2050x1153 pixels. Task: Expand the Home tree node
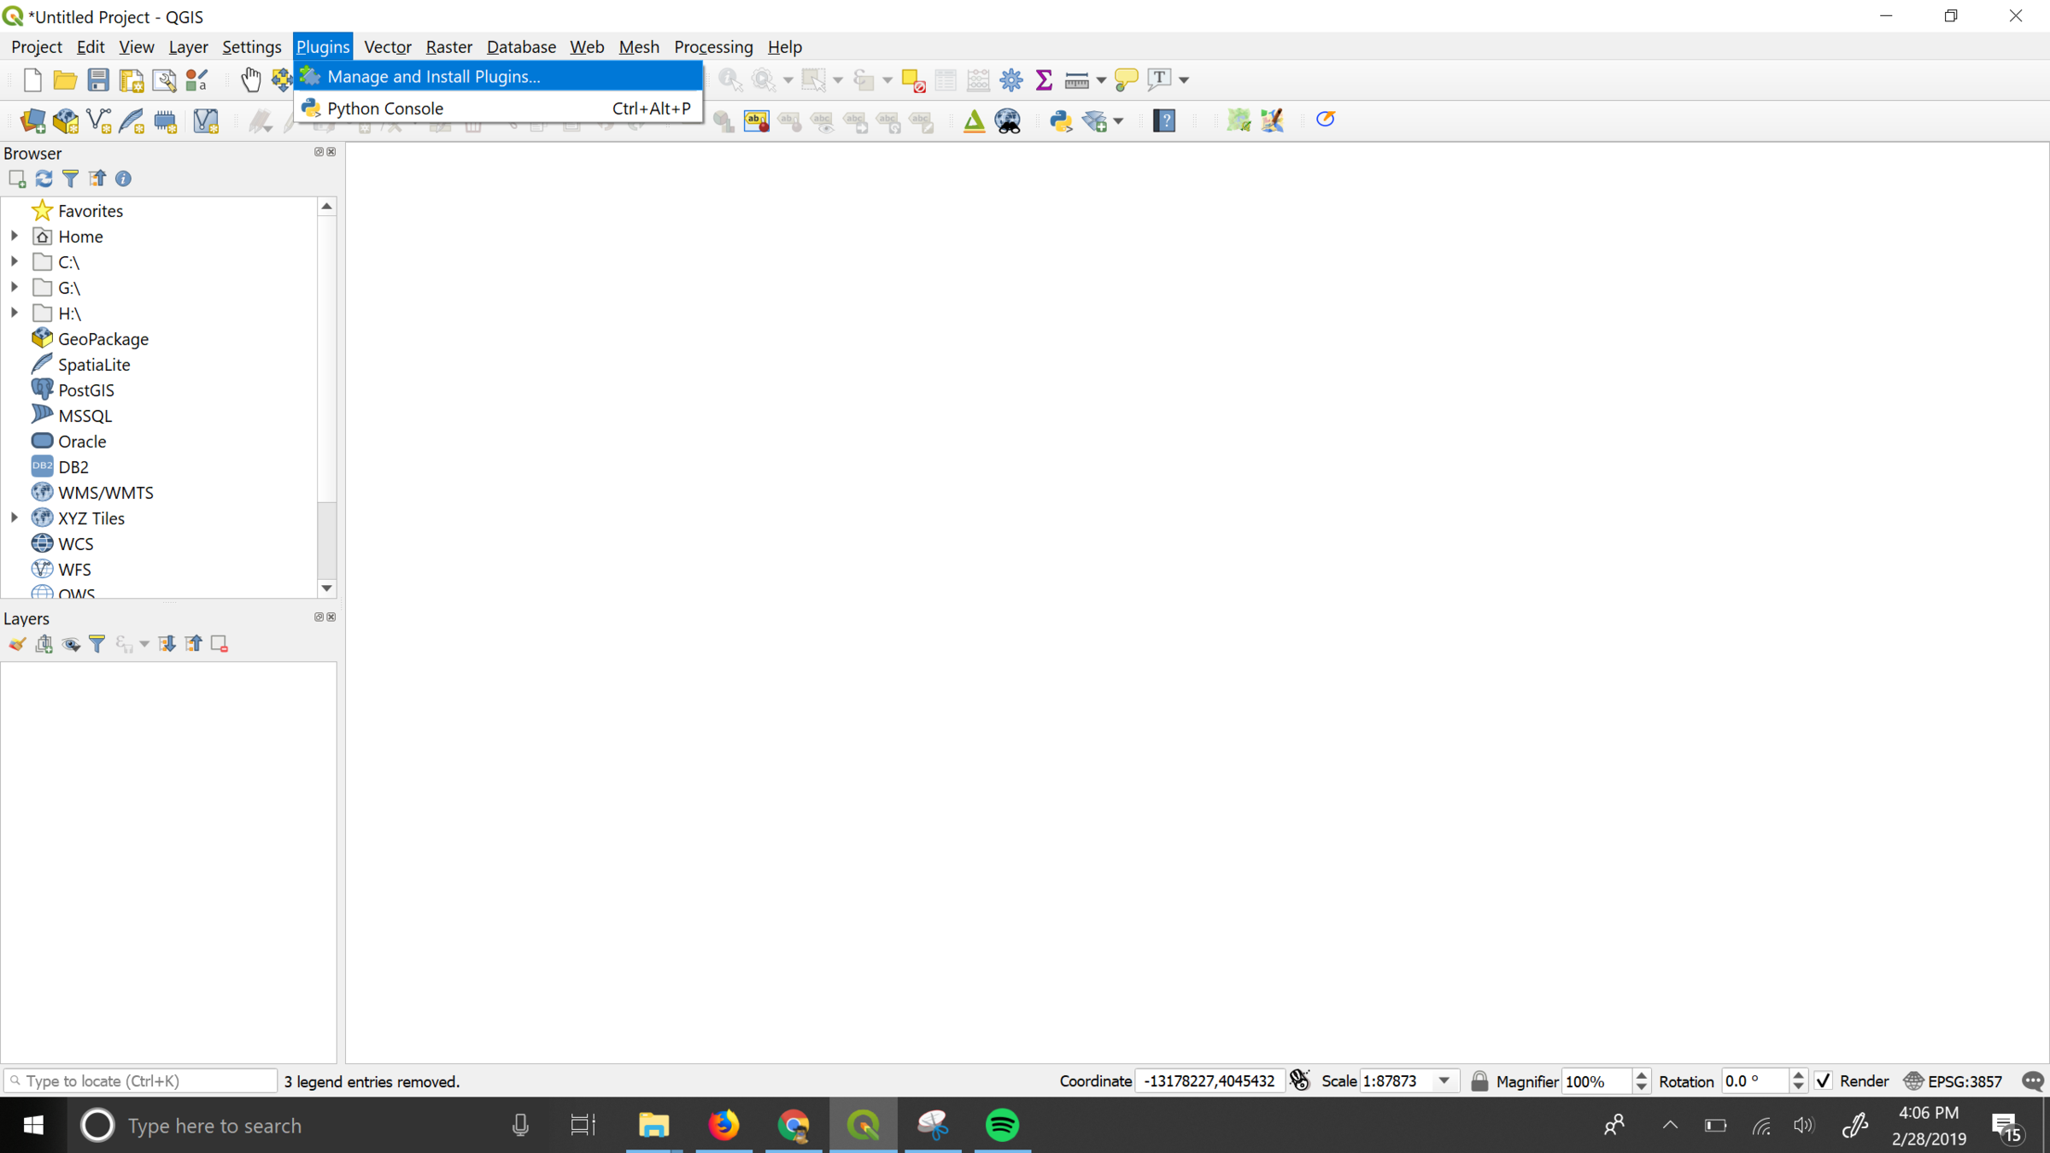[x=15, y=236]
